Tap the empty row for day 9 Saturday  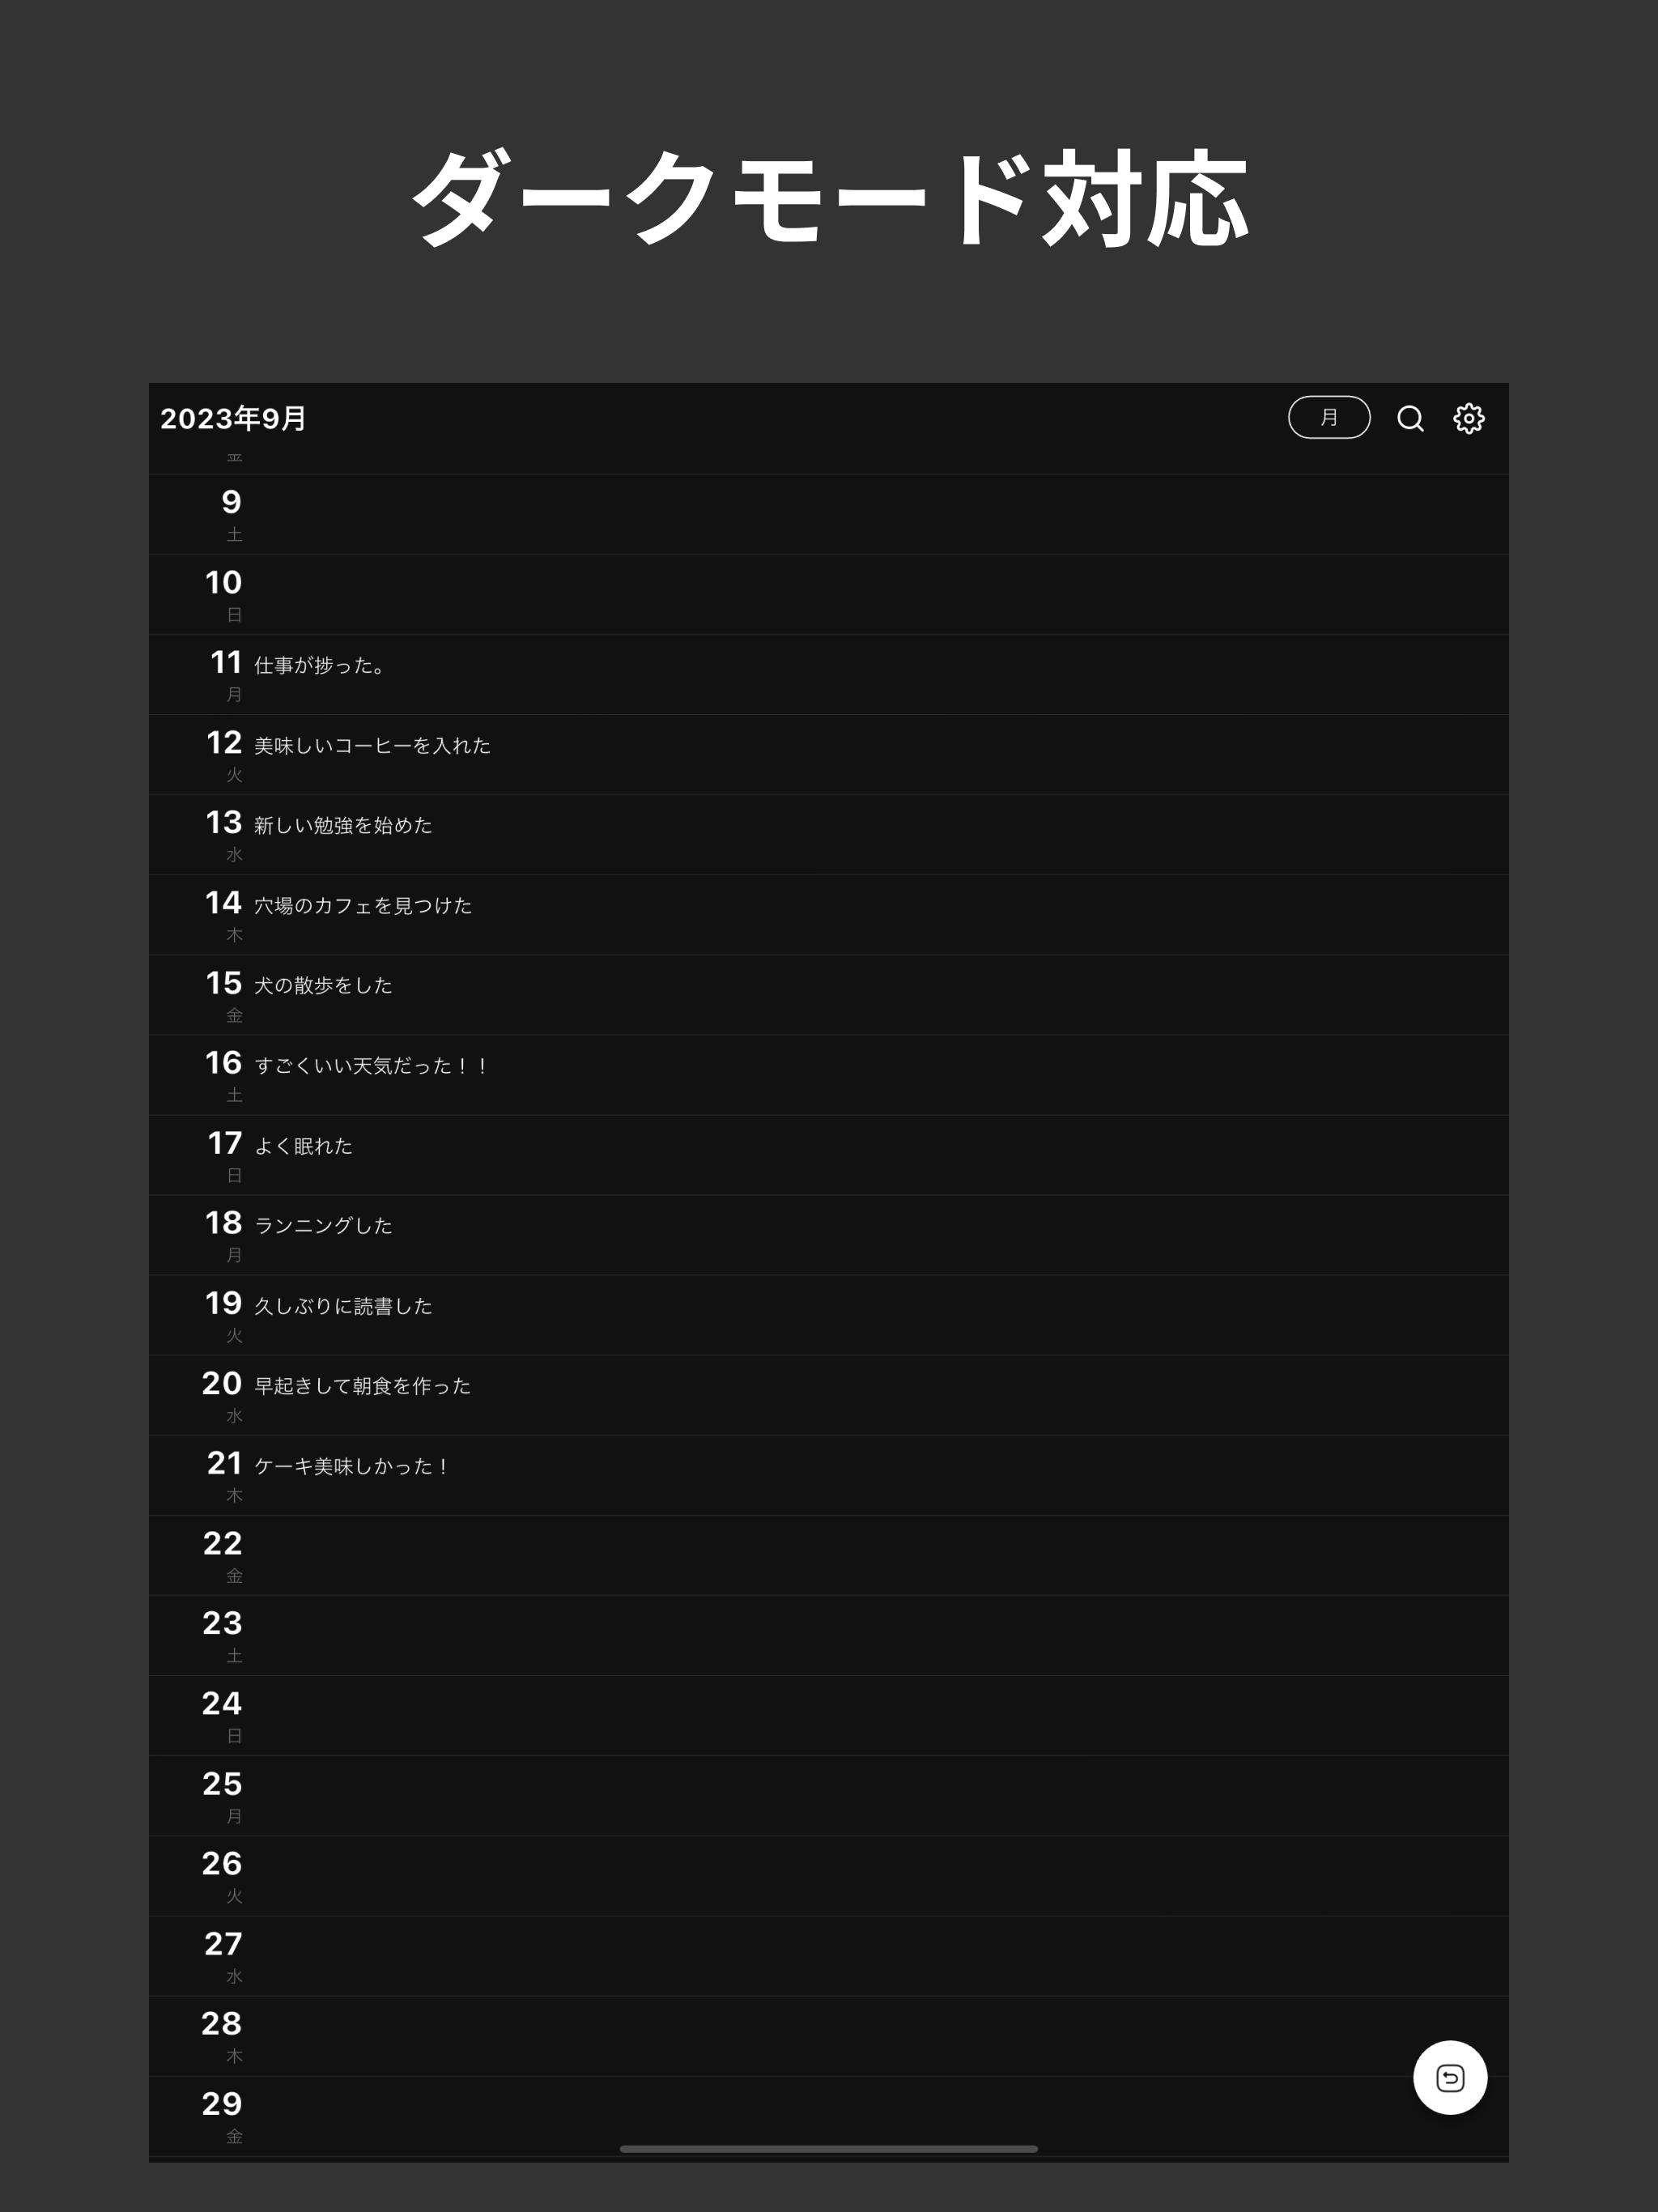pyautogui.click(x=828, y=514)
